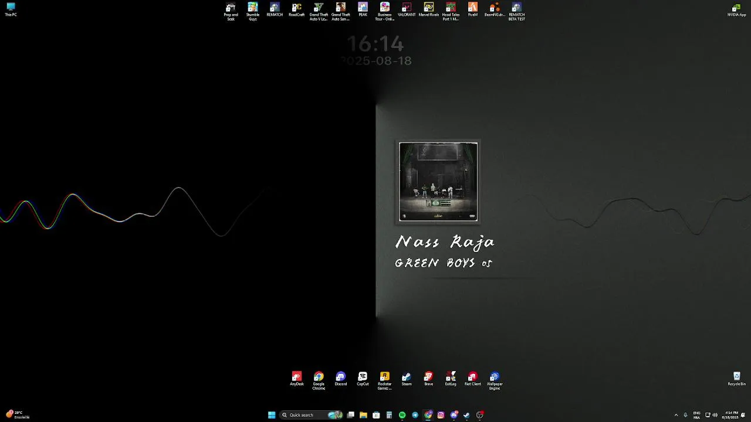Open network status in system tray

(708, 415)
